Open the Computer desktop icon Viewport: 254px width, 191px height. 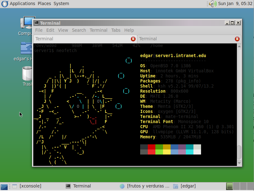(x=26, y=26)
